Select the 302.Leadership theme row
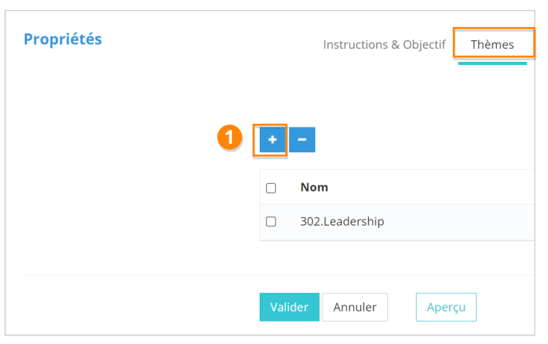Image resolution: width=548 pixels, height=344 pixels. point(342,222)
